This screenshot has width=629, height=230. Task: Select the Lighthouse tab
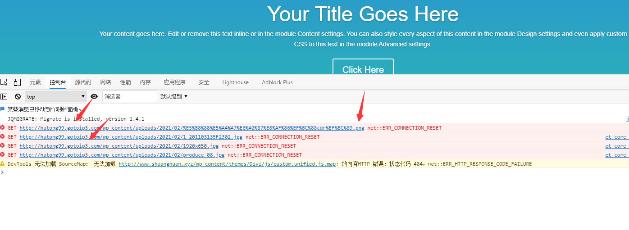[235, 82]
